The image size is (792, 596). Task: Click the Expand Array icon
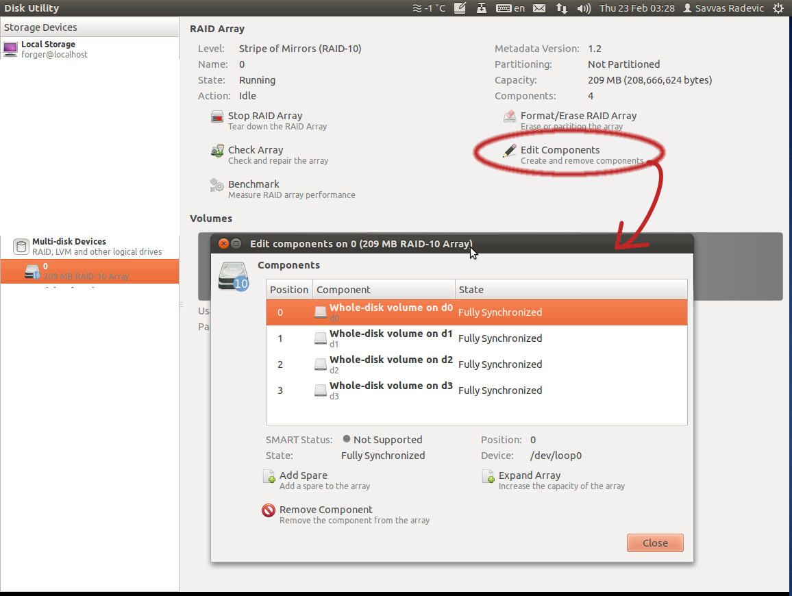488,477
